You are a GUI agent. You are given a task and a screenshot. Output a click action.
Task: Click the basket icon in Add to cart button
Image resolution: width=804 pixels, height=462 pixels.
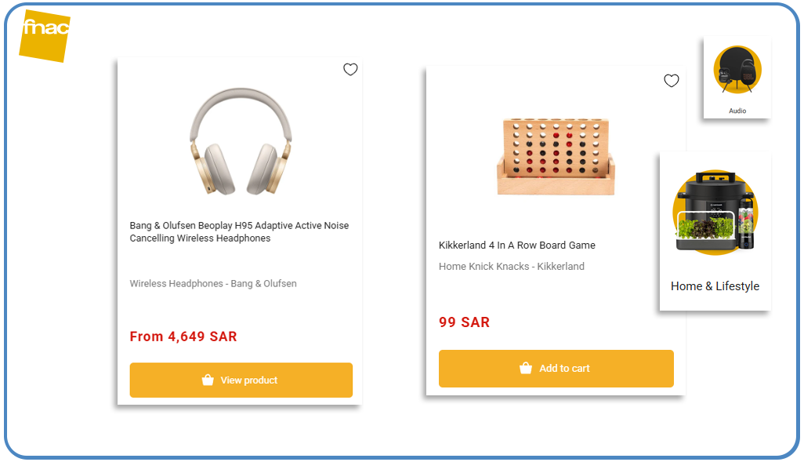526,368
